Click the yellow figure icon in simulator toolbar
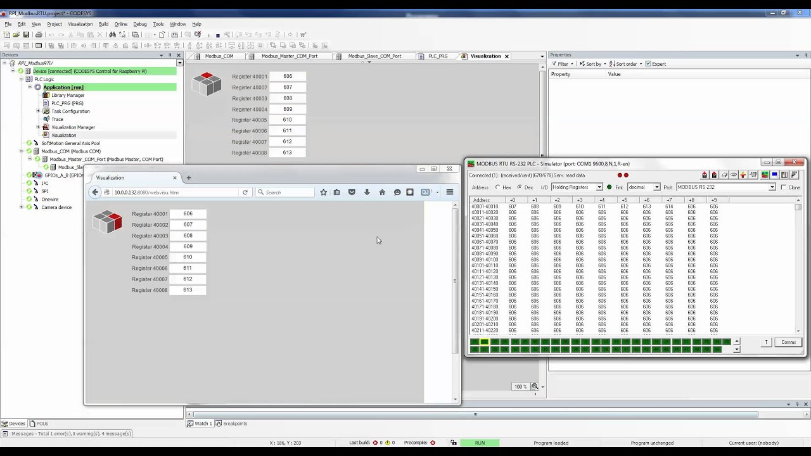The height and width of the screenshot is (456, 811). point(743,175)
